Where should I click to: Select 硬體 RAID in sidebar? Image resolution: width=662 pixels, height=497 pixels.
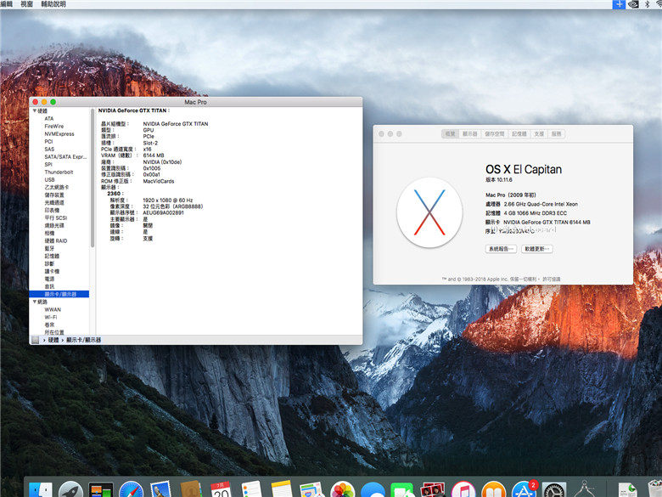pos(56,241)
